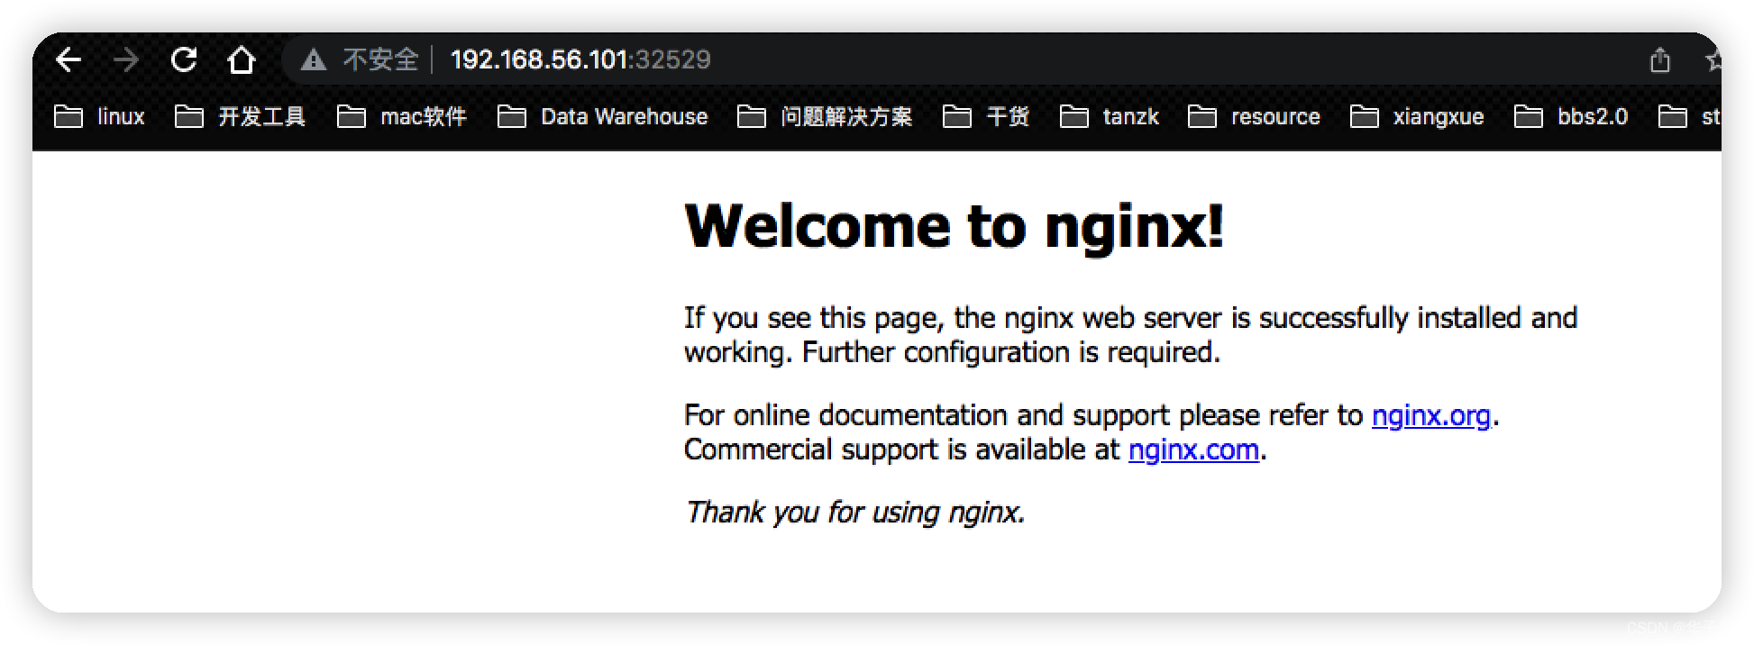Click 'Further configuration is required.' sentence
1754x645 pixels.
1011,352
